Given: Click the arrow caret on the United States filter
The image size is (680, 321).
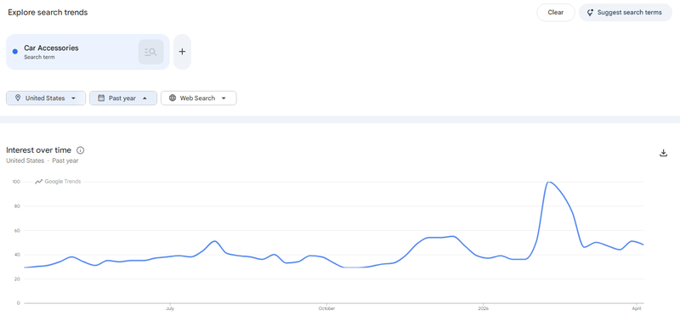Looking at the screenshot, I should [73, 99].
